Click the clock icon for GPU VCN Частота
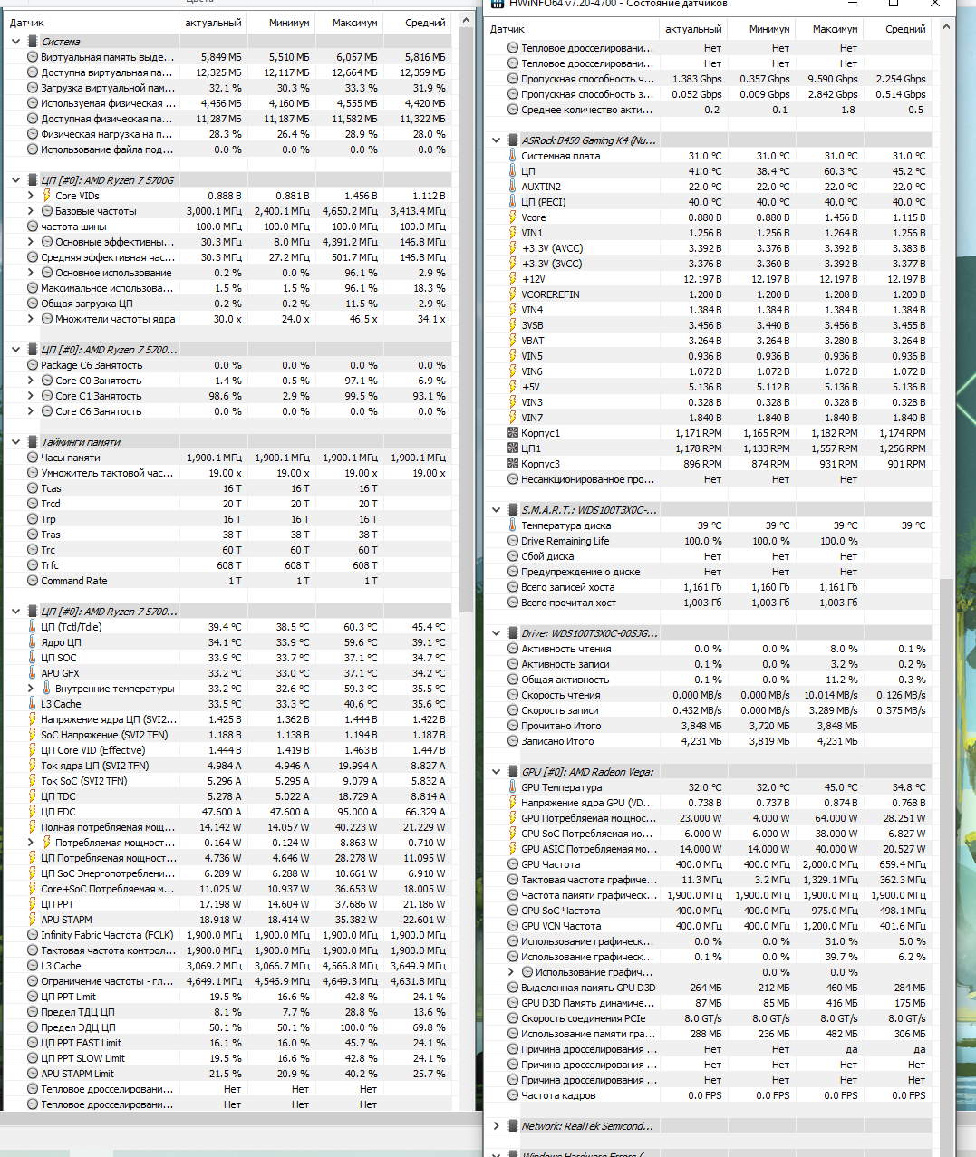Image resolution: width=976 pixels, height=1157 pixels. click(x=513, y=926)
